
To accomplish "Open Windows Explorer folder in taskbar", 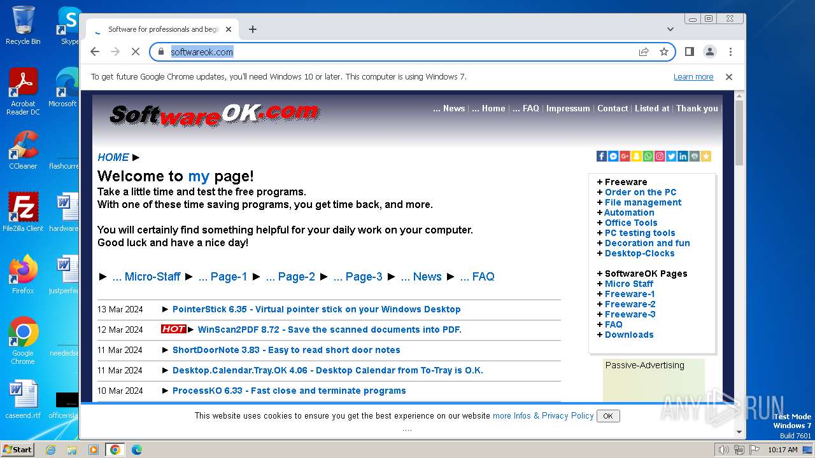I will (x=72, y=450).
